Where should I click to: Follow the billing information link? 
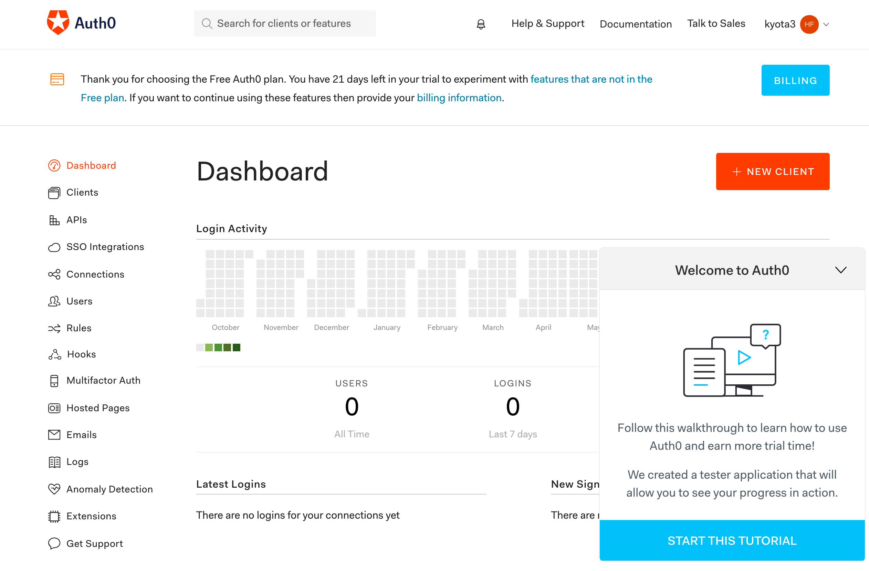click(x=459, y=98)
